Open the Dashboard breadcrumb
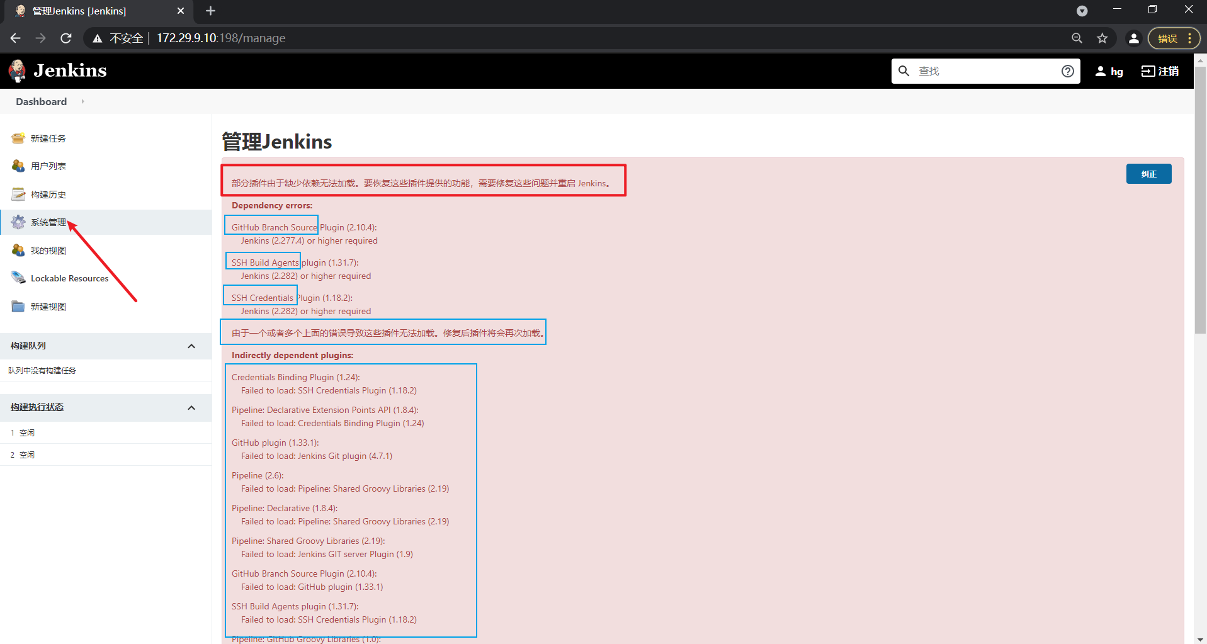Screen dimensions: 1207x644 click(x=41, y=101)
